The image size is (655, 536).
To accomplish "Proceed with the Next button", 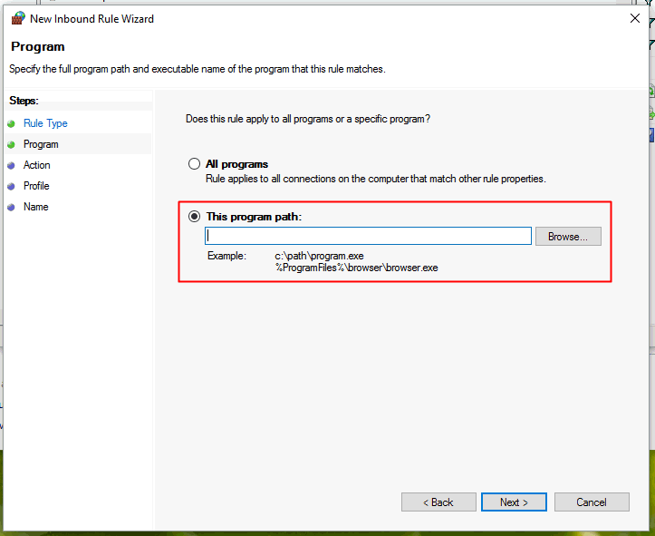I will [x=514, y=502].
